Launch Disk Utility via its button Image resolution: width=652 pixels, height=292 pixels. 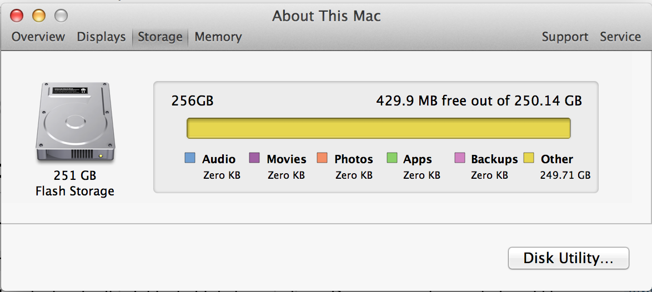(568, 258)
